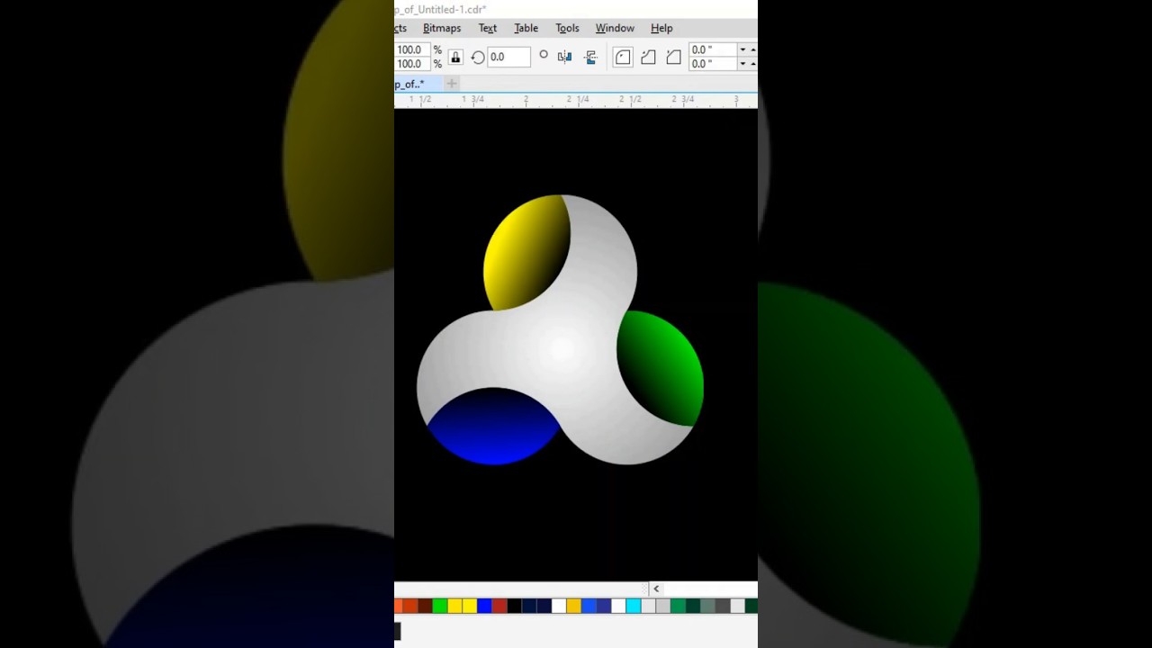Image resolution: width=1152 pixels, height=648 pixels.
Task: Click the mirror vertically icon
Action: coord(590,57)
